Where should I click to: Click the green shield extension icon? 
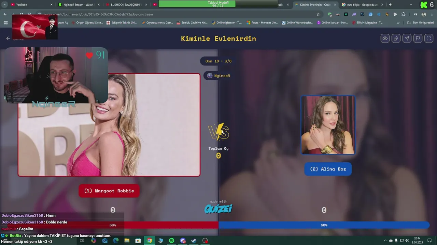point(329,14)
